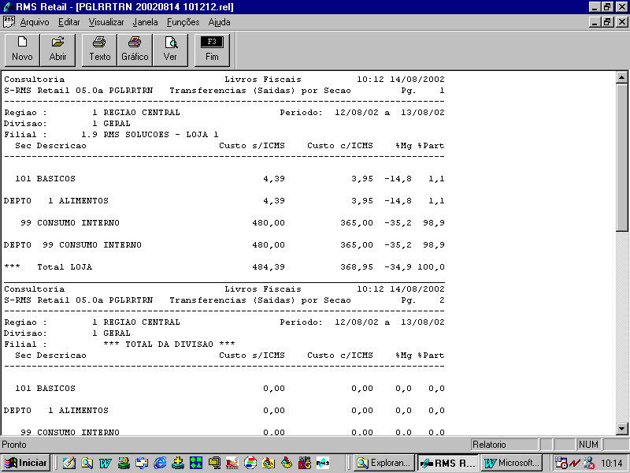Click the DEPTO 1 ALIMENTOS row on page 1
Screen dimensions: 630x473
tap(224, 201)
